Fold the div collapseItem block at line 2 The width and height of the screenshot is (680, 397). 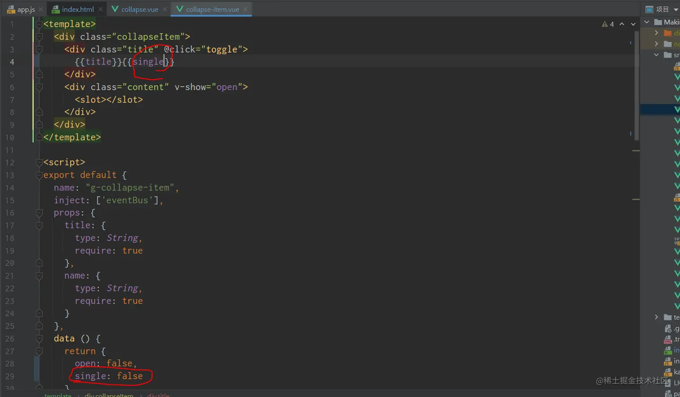39,36
